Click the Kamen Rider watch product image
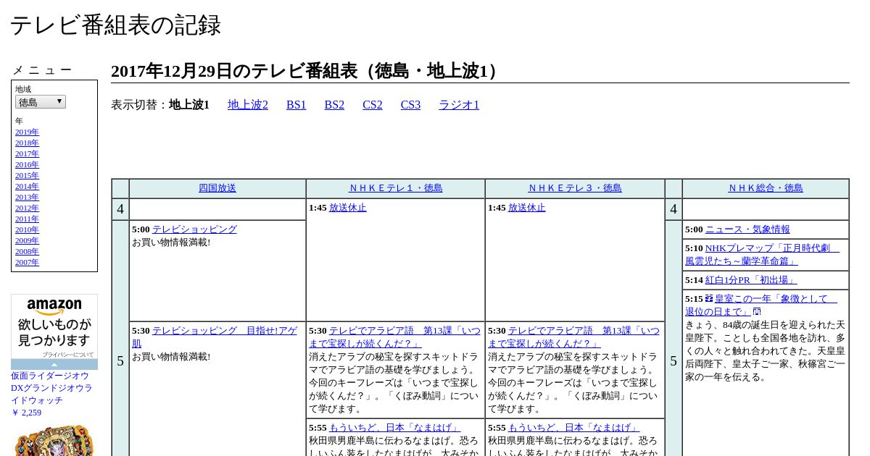Image resolution: width=870 pixels, height=456 pixels. coord(54,440)
